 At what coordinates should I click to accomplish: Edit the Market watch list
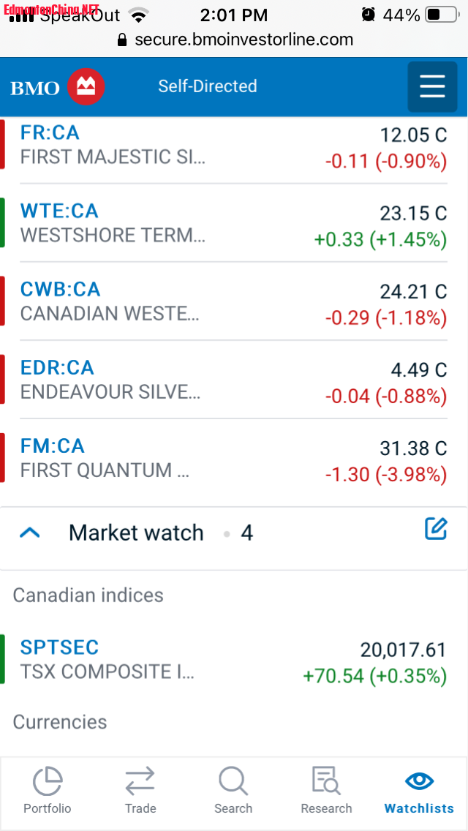coord(436,529)
